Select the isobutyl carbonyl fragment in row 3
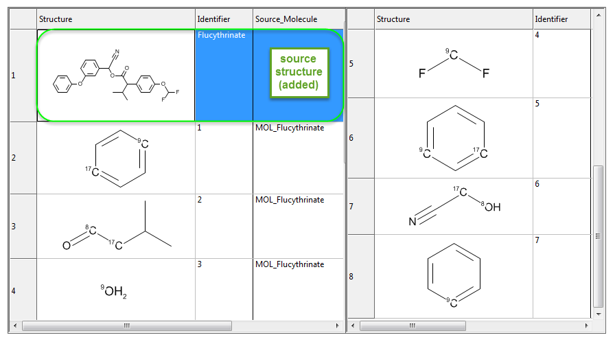Image resolution: width=615 pixels, height=344 pixels. (x=116, y=227)
